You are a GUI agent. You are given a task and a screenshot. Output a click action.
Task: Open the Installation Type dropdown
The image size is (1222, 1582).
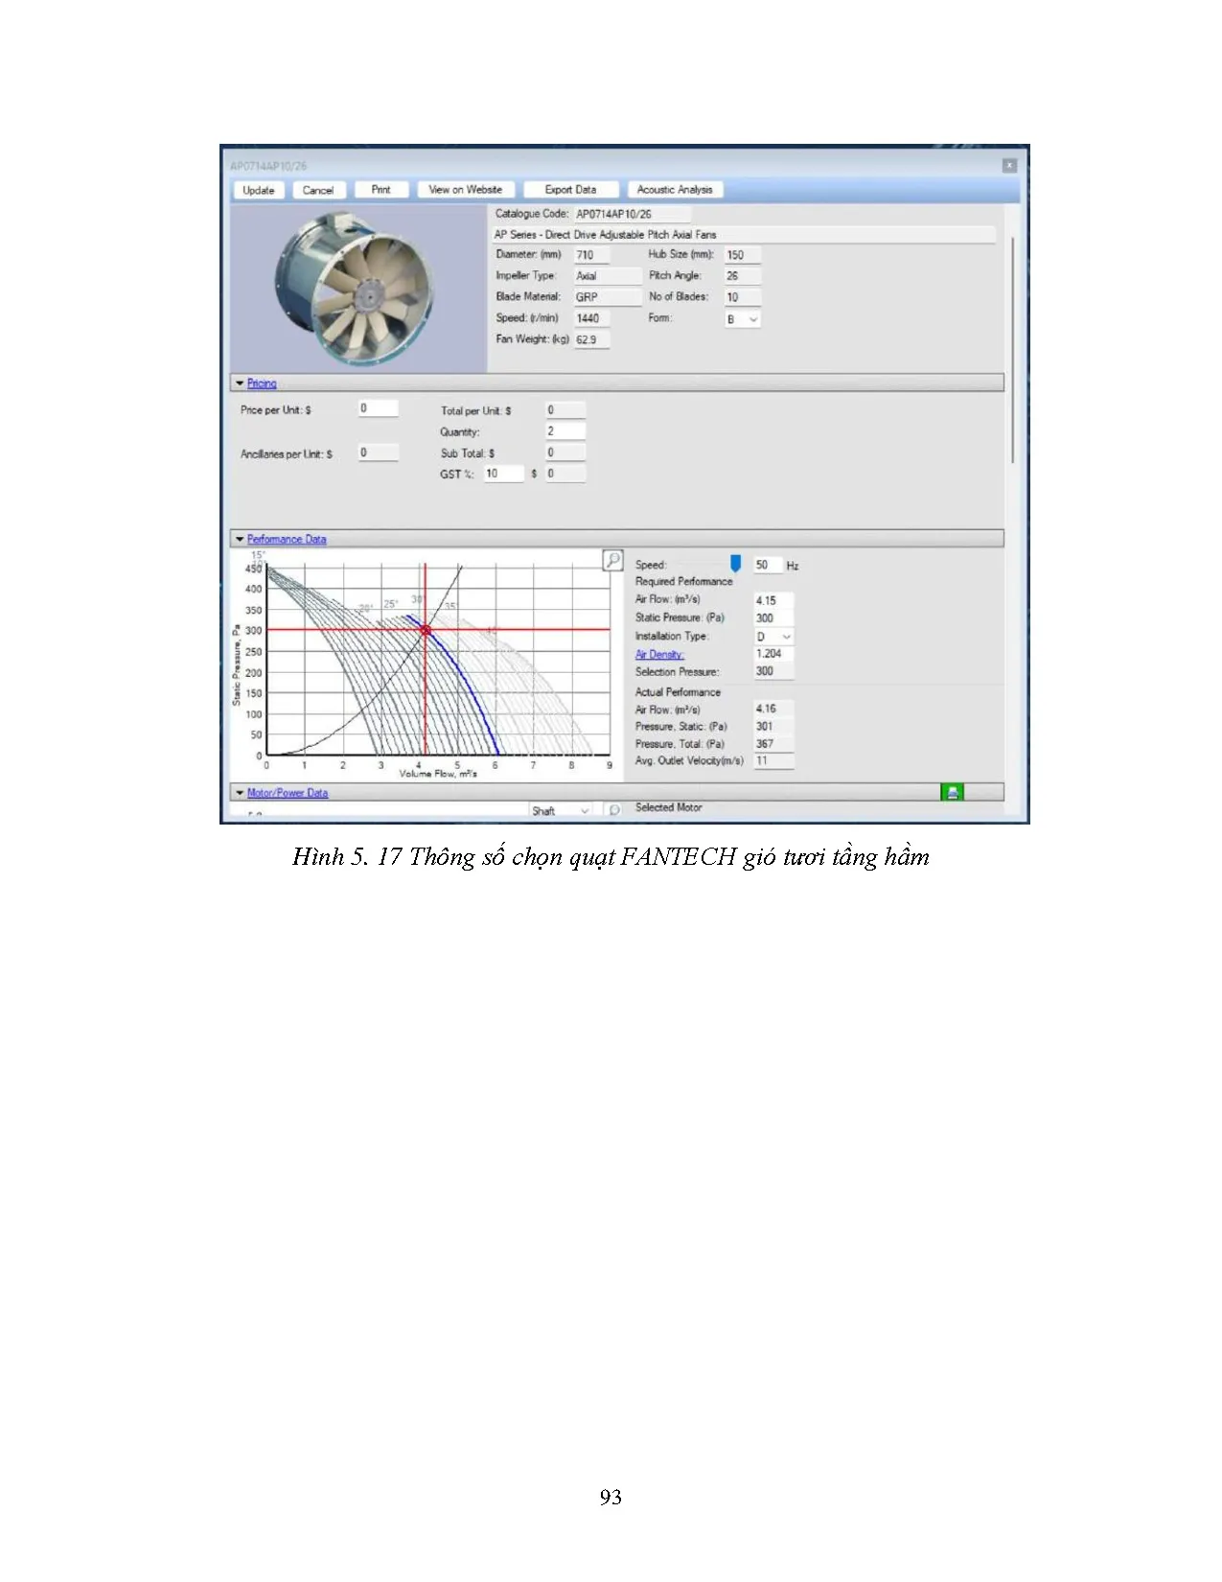click(x=774, y=637)
